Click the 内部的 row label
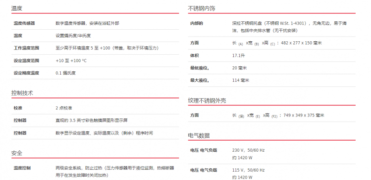The height and width of the screenshot is (180, 371). 197,23
